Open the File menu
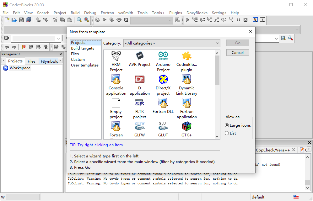This screenshot has width=313, height=201. pos(5,13)
